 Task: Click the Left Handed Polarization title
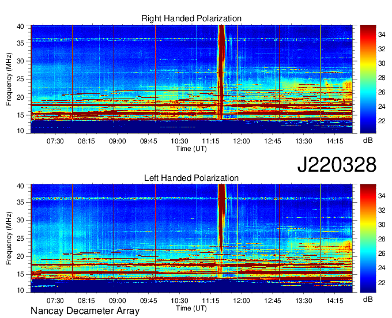point(191,178)
